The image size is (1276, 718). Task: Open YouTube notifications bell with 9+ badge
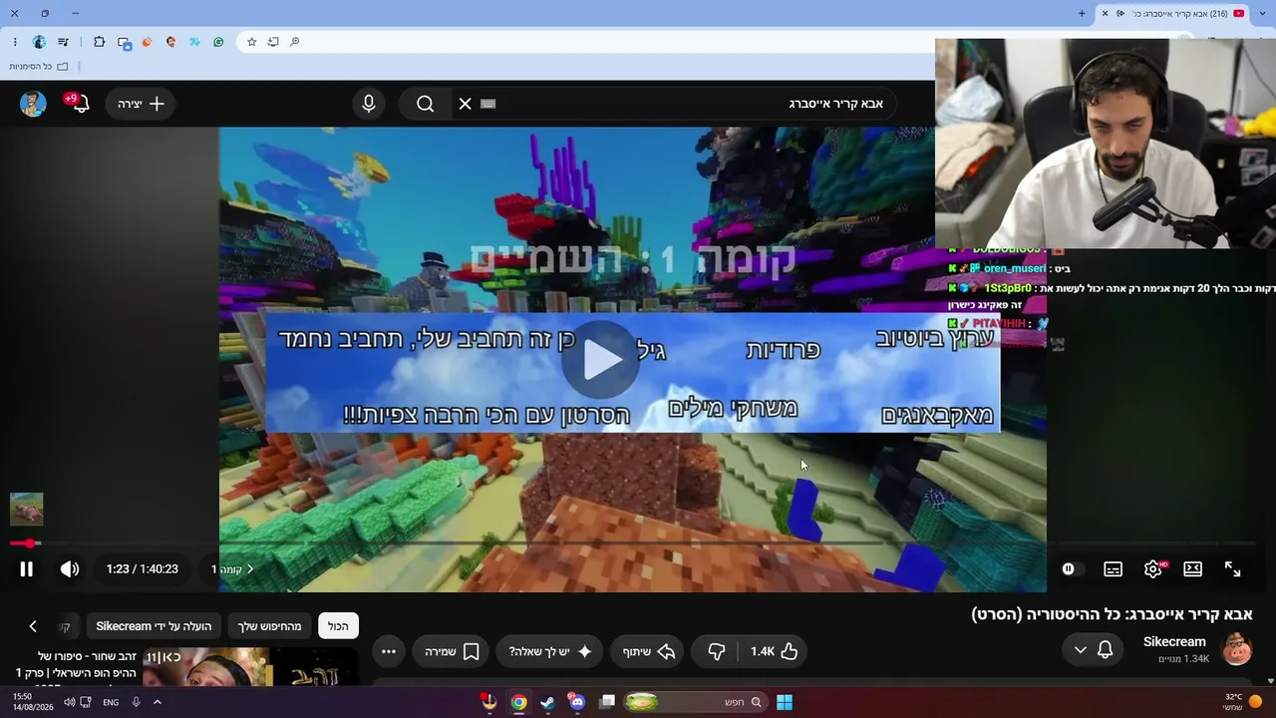(79, 104)
